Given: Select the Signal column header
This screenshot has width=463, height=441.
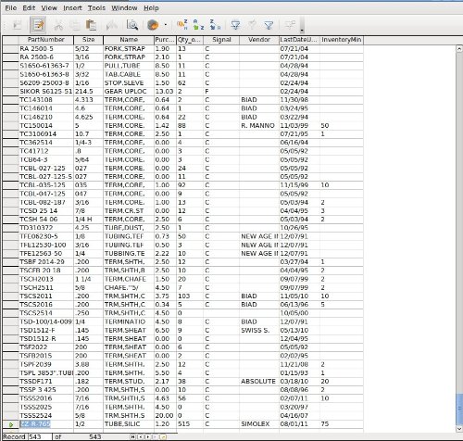Looking at the screenshot, I should (221, 40).
